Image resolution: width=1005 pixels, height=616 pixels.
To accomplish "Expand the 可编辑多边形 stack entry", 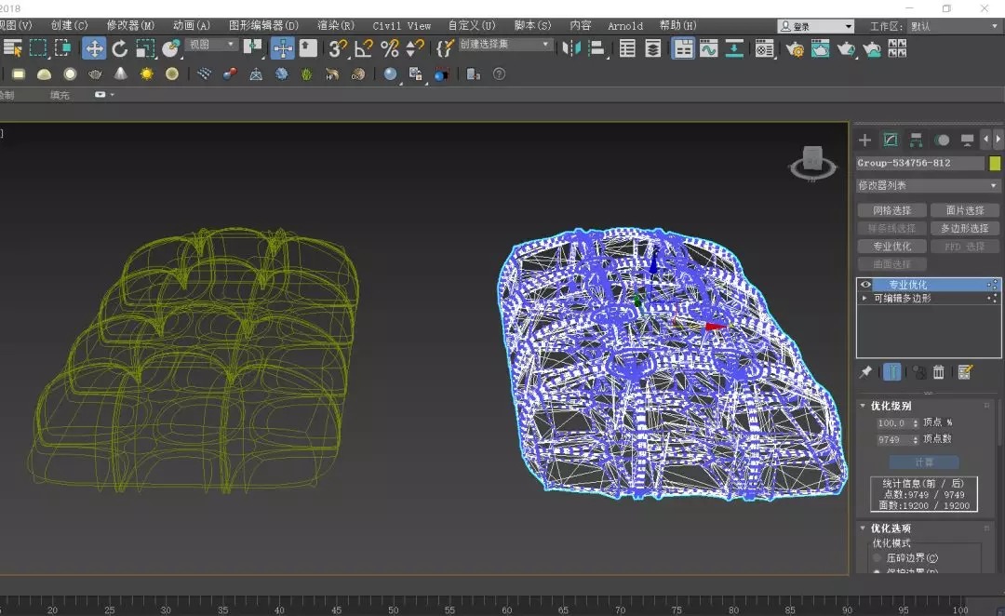I will pyautogui.click(x=864, y=299).
